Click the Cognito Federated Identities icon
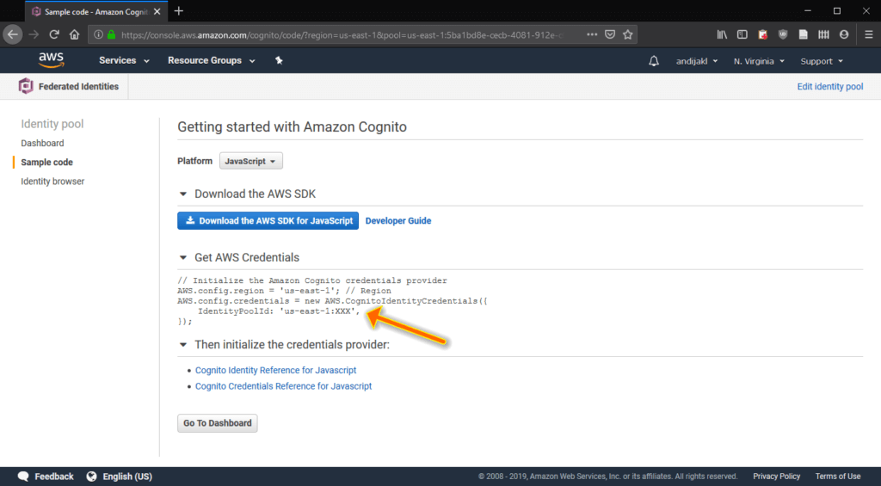The height and width of the screenshot is (486, 881). point(26,86)
